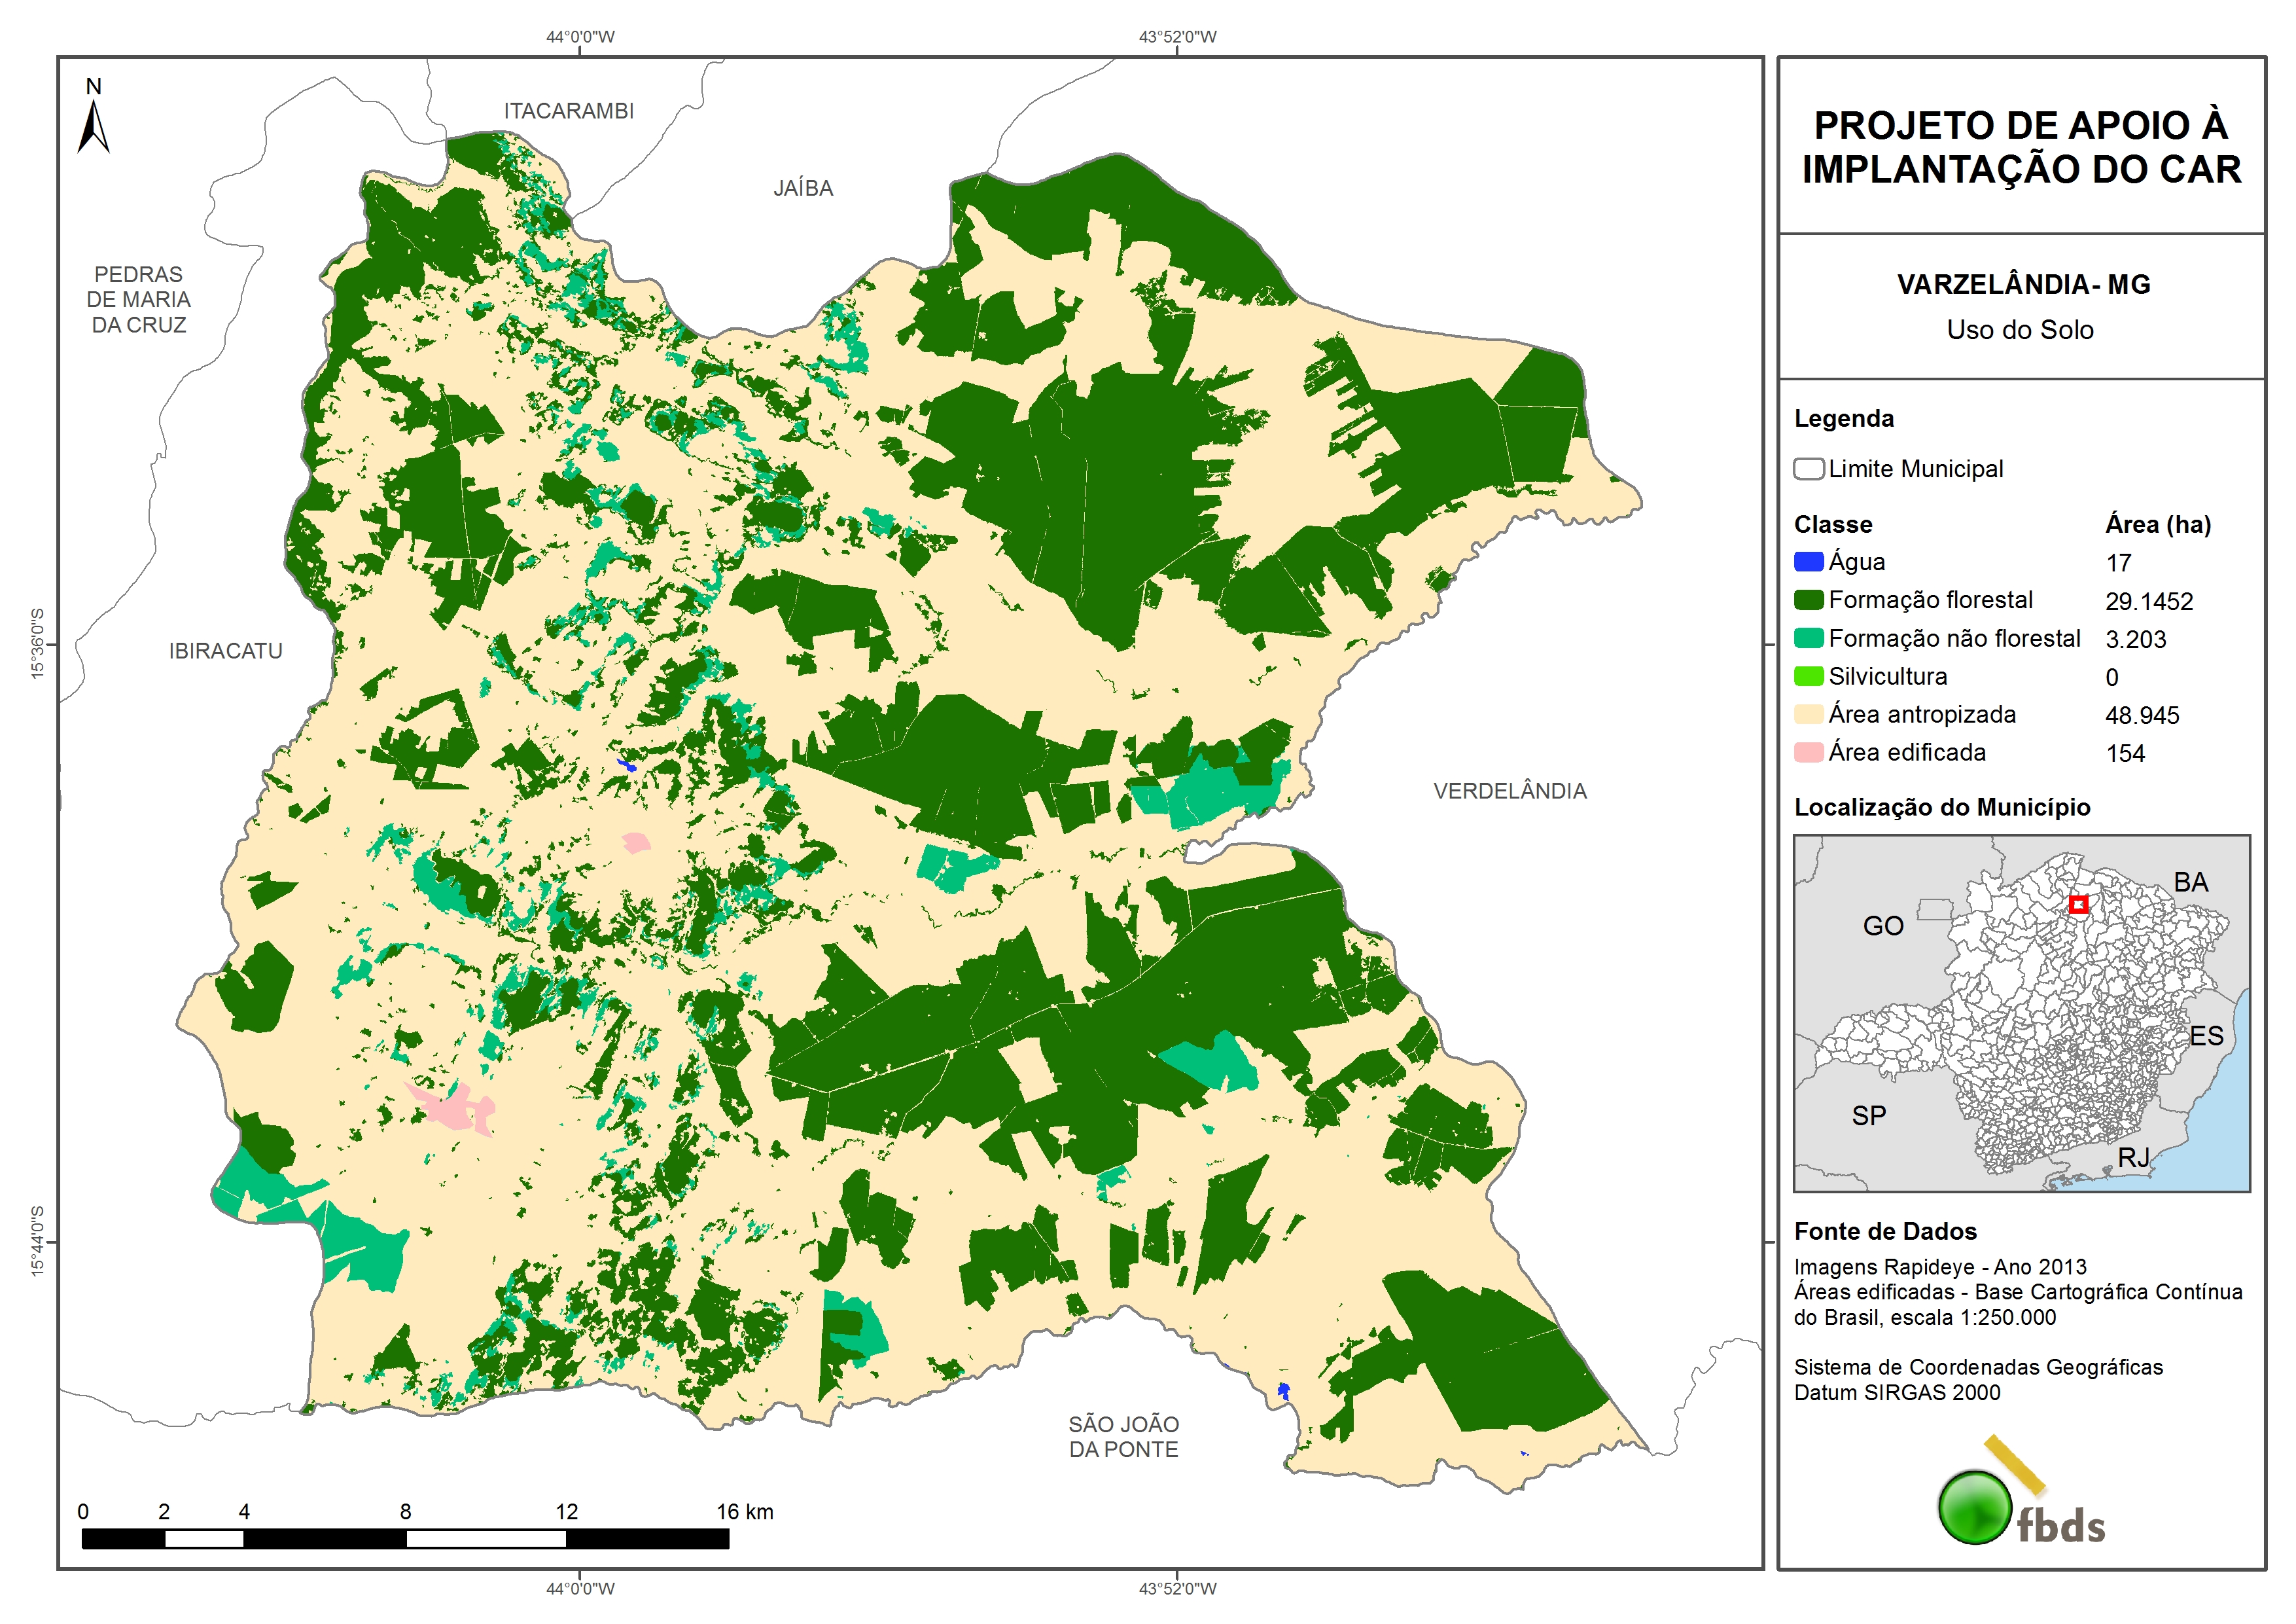The width and height of the screenshot is (2296, 1624).
Task: Click the JAÍBA neighbor label
Action: pyautogui.click(x=802, y=188)
